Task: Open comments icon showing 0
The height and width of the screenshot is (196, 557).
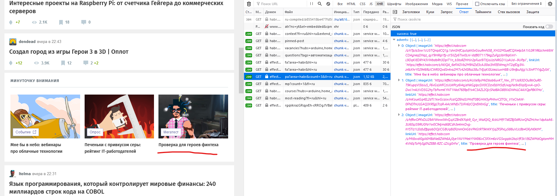Action: (x=84, y=22)
